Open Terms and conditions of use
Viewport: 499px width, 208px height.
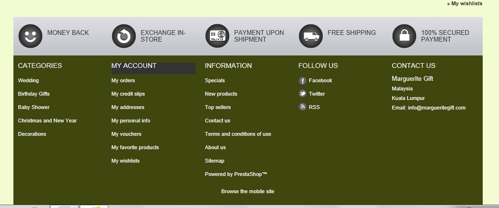coord(238,134)
